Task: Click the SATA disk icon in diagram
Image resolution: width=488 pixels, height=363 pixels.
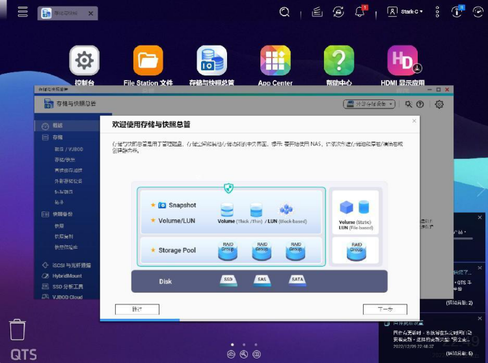Action: 297,280
